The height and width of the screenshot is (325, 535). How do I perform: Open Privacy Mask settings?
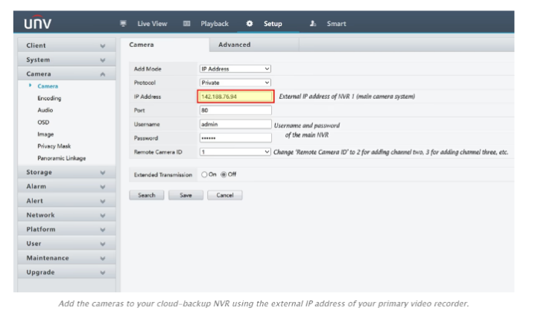tap(54, 146)
